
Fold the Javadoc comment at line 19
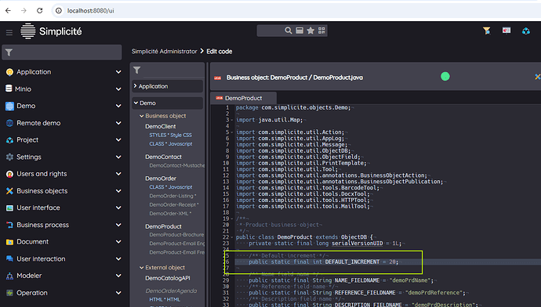click(232, 219)
